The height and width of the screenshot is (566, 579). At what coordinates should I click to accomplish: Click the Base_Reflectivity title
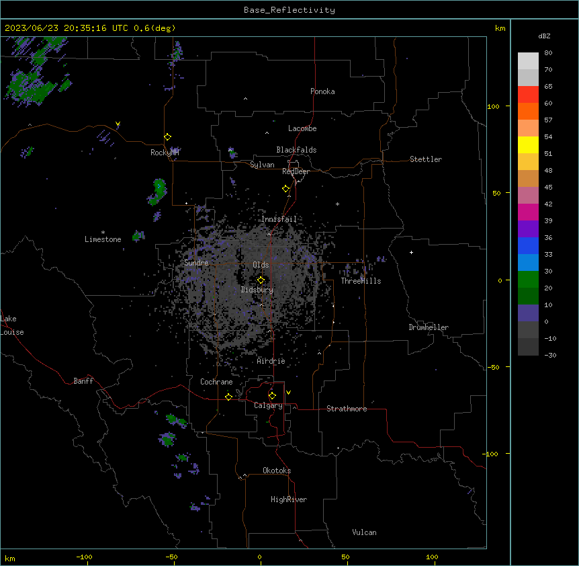click(x=289, y=10)
